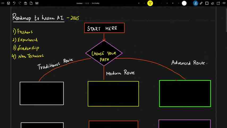Click the "Traditional Route" label
227x128 pixels.
[55, 64]
